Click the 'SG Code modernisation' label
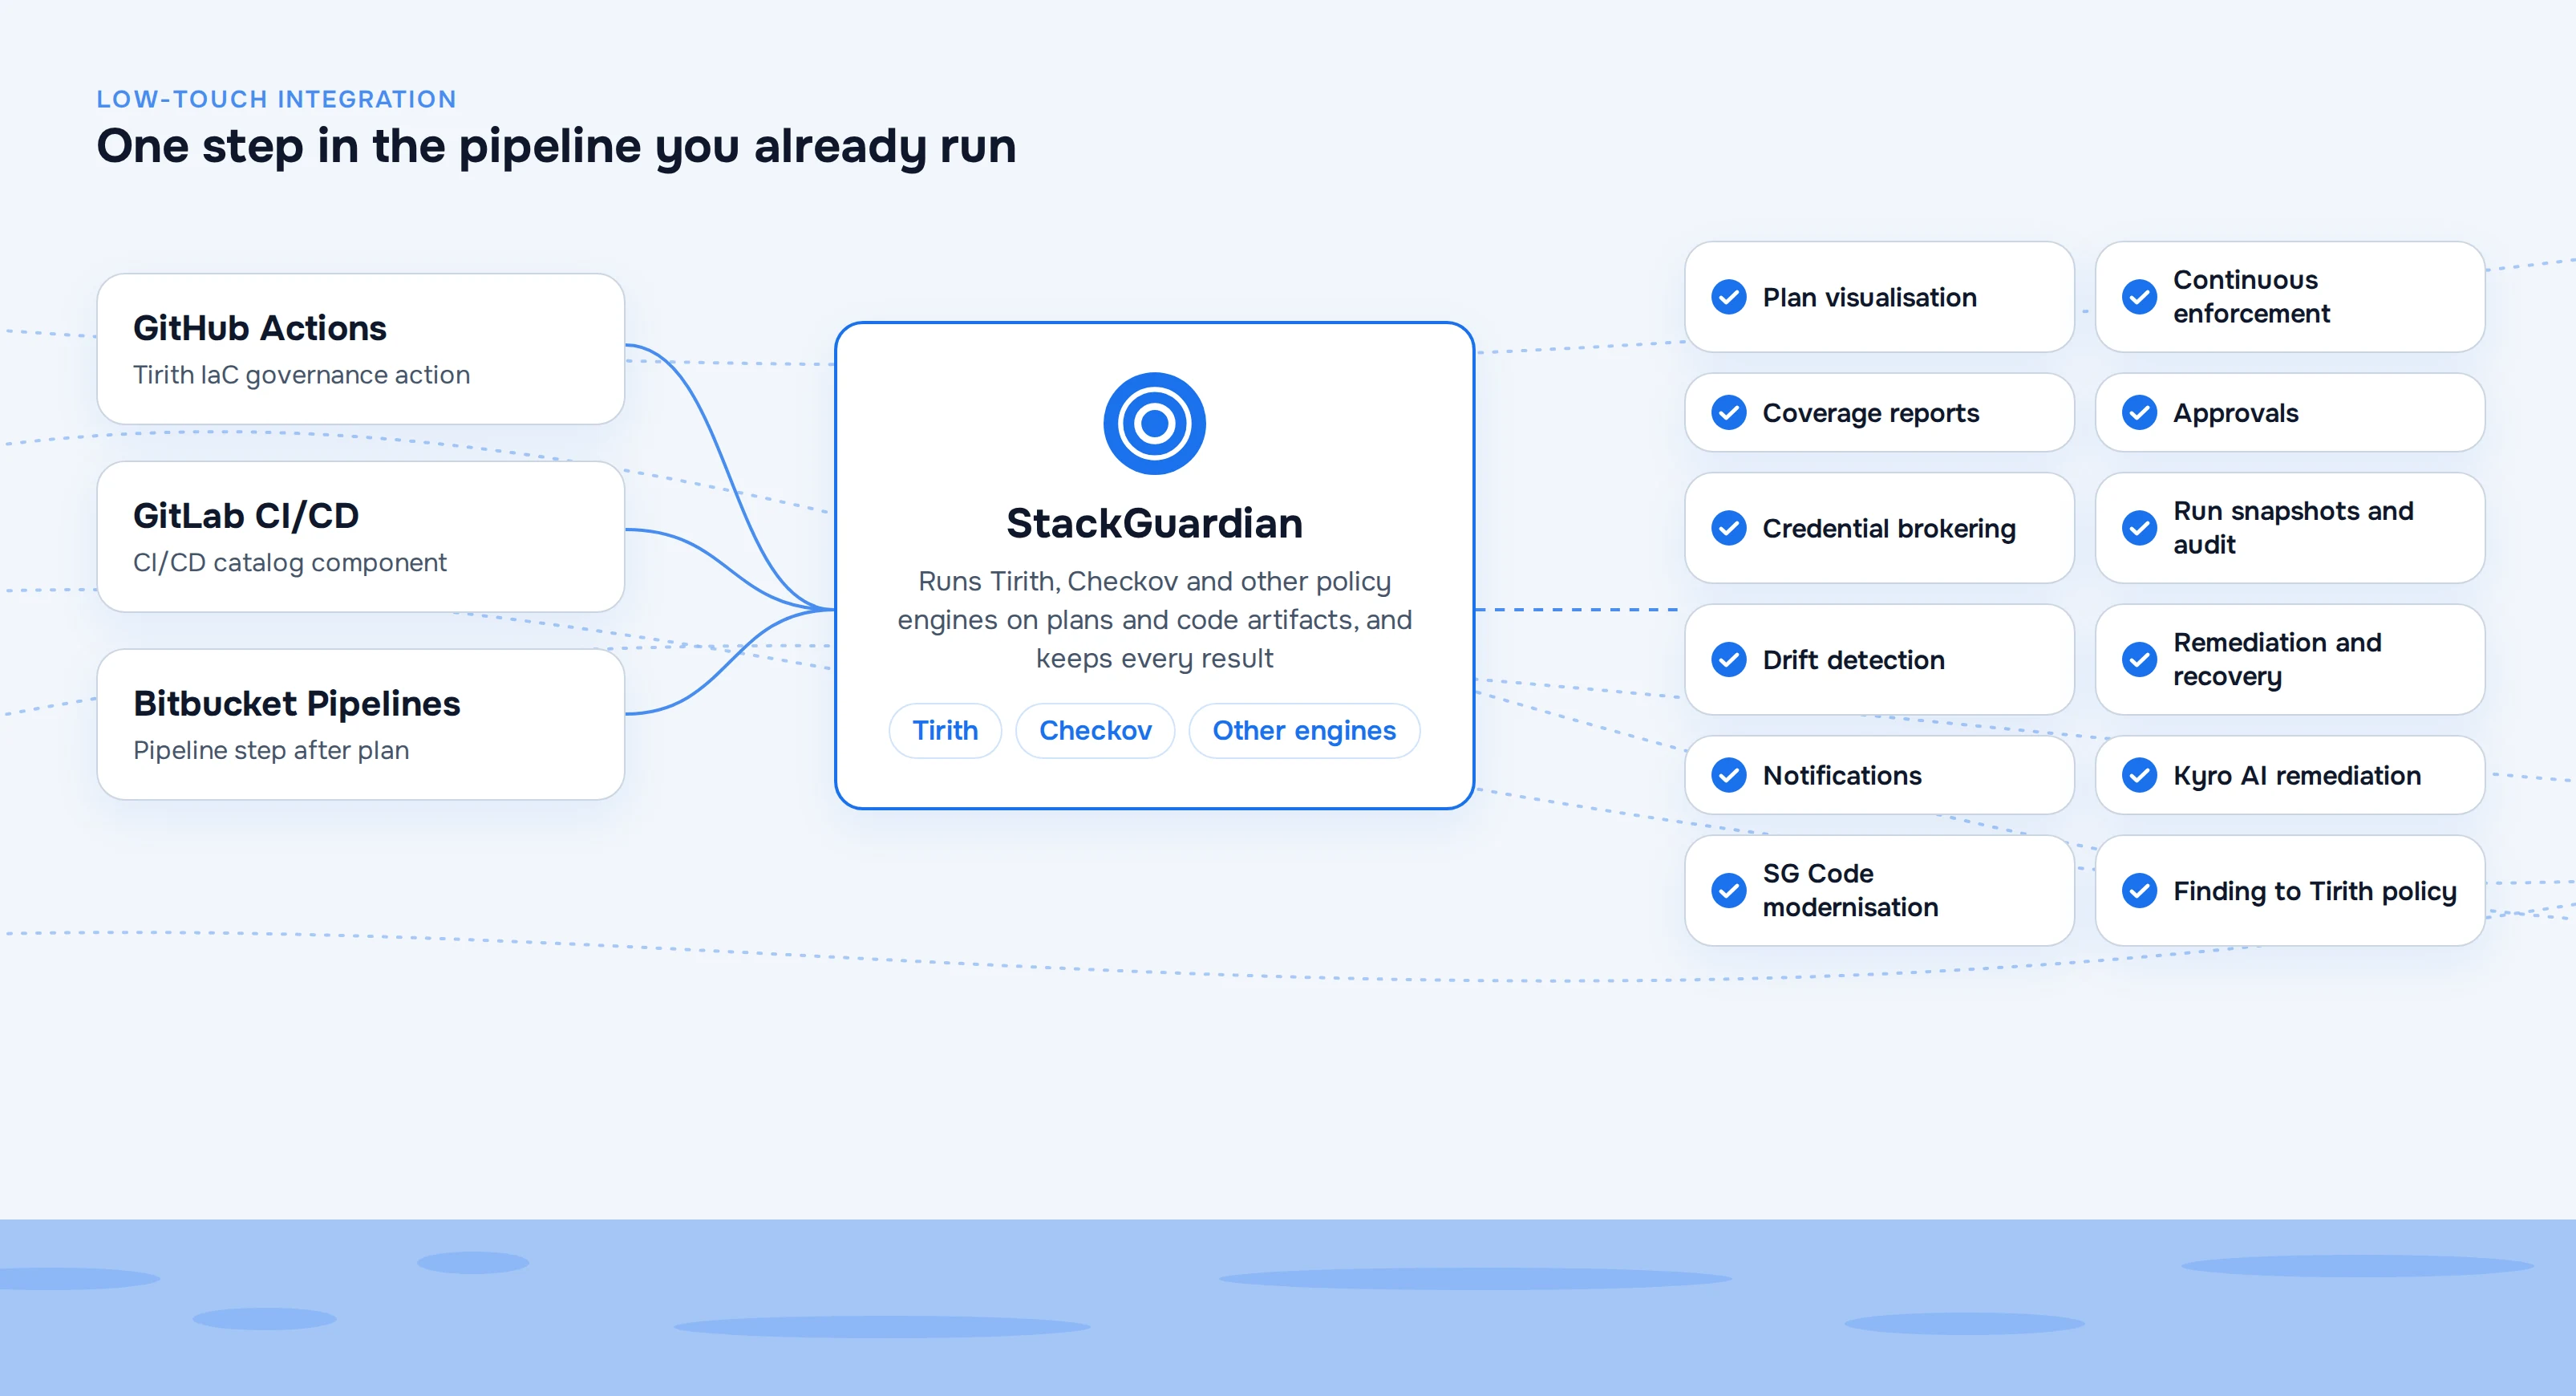2576x1396 pixels. (1850, 891)
